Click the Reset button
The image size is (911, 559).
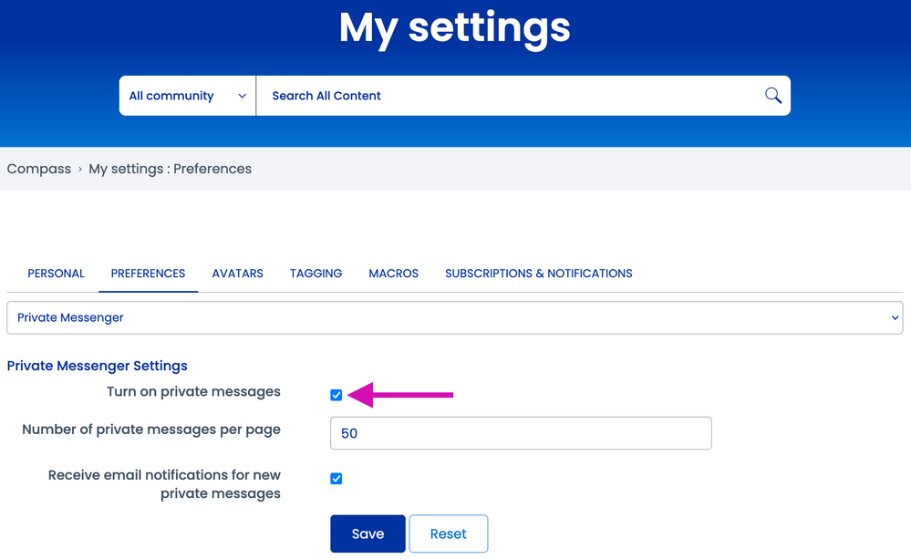[448, 534]
